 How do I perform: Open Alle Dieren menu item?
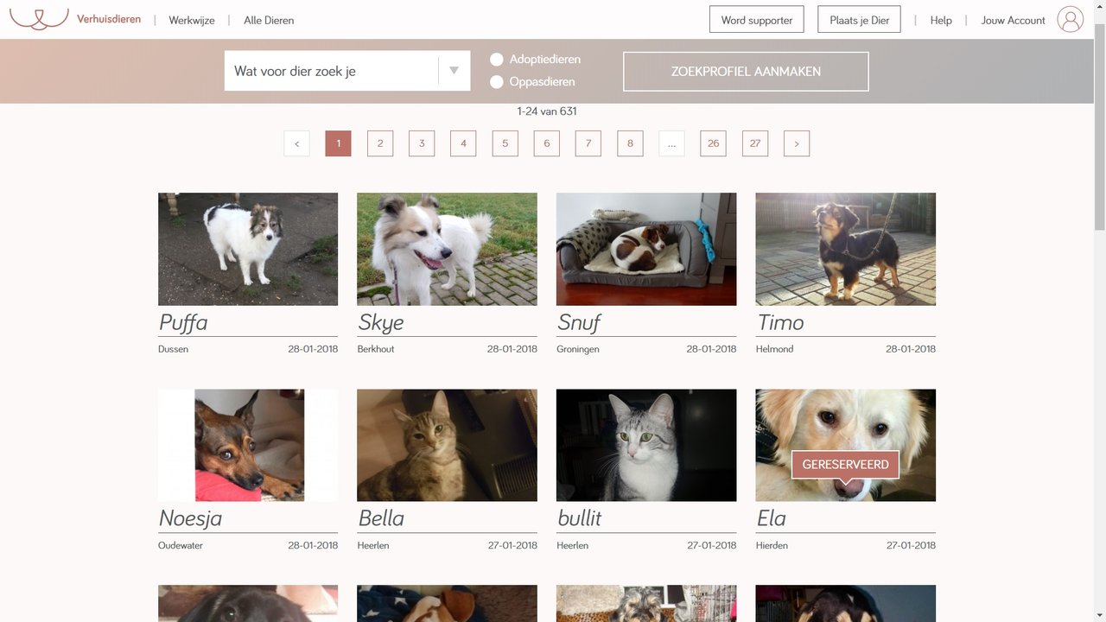[x=269, y=20]
